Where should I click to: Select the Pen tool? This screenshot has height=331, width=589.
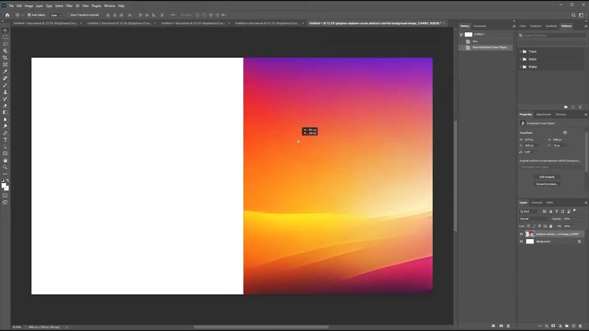point(5,133)
